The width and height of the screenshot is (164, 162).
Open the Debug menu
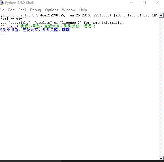coord(35,10)
